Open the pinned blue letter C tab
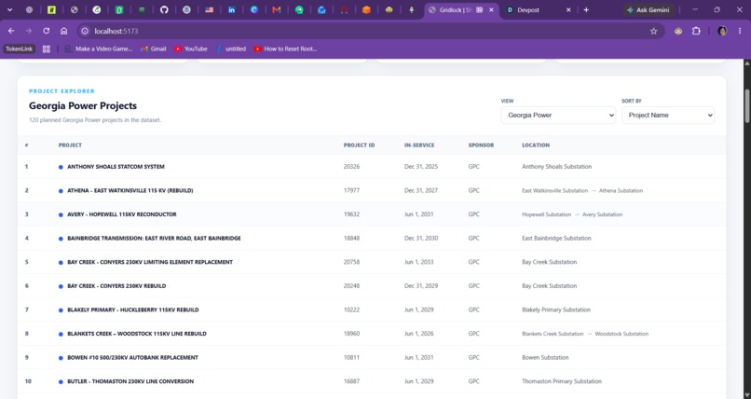Viewport: 751px width, 399px height. (x=253, y=9)
